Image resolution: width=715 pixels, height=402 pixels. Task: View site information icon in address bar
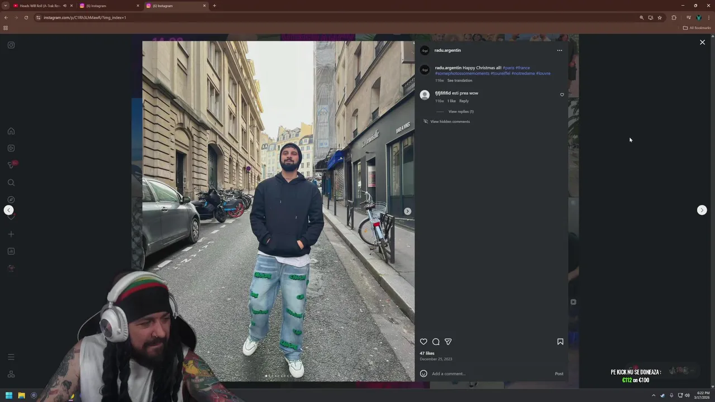tap(38, 17)
